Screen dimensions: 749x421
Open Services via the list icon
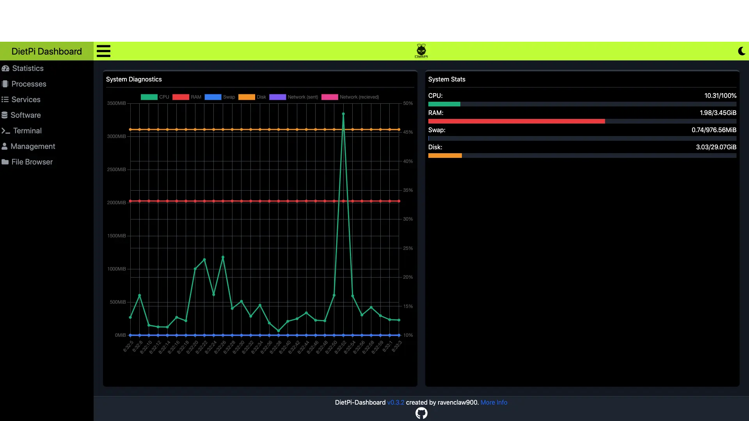5,99
